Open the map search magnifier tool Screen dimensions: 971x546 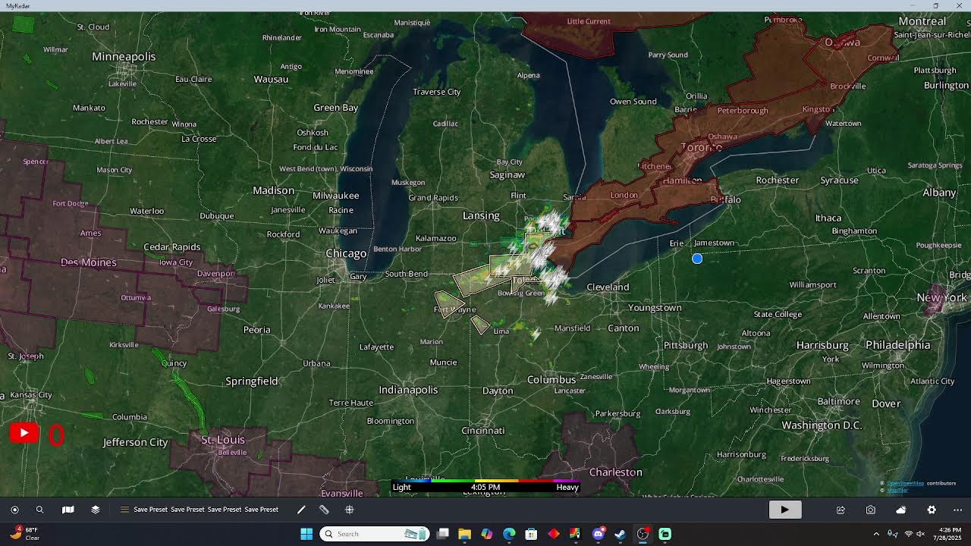(39, 510)
